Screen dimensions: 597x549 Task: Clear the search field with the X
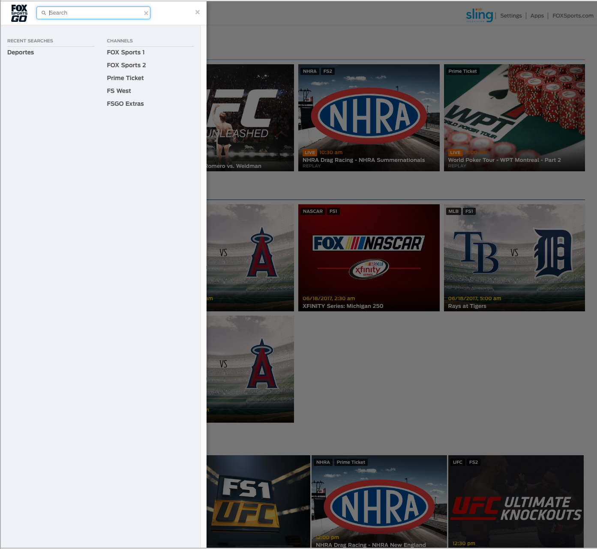146,13
